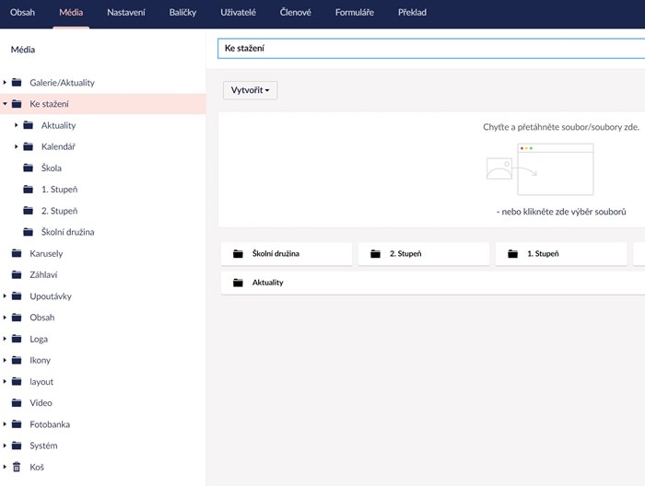Screen dimensions: 645x486
Task: Click the Karusely folder icon
Action: coord(17,253)
